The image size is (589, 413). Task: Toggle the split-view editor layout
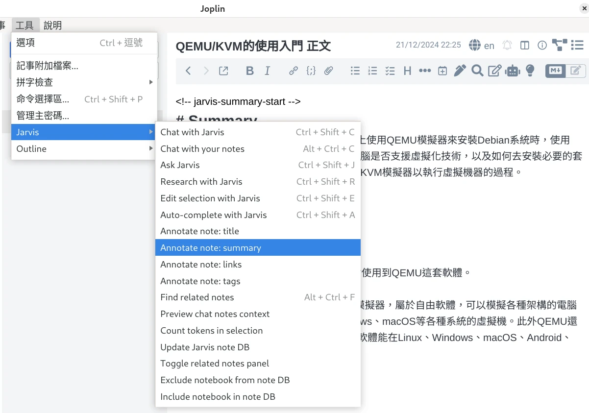[524, 45]
